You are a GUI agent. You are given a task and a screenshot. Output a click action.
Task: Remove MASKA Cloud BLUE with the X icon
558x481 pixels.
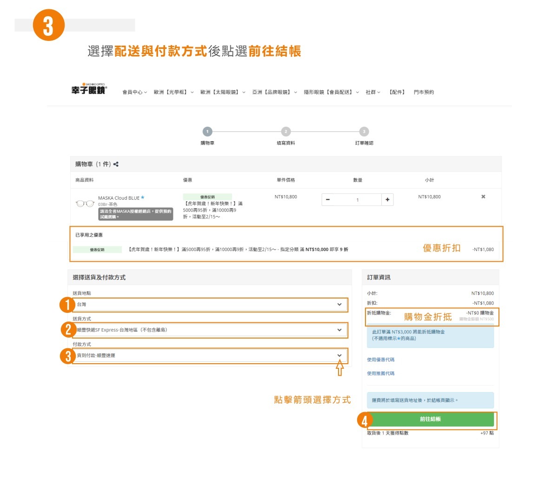tap(483, 196)
